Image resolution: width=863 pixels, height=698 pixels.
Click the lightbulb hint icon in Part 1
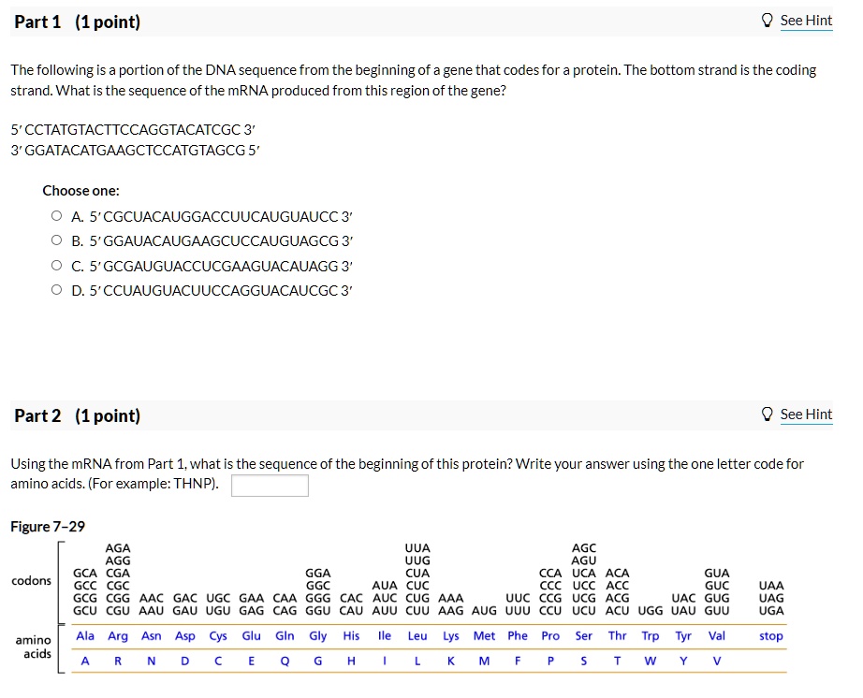[767, 21]
